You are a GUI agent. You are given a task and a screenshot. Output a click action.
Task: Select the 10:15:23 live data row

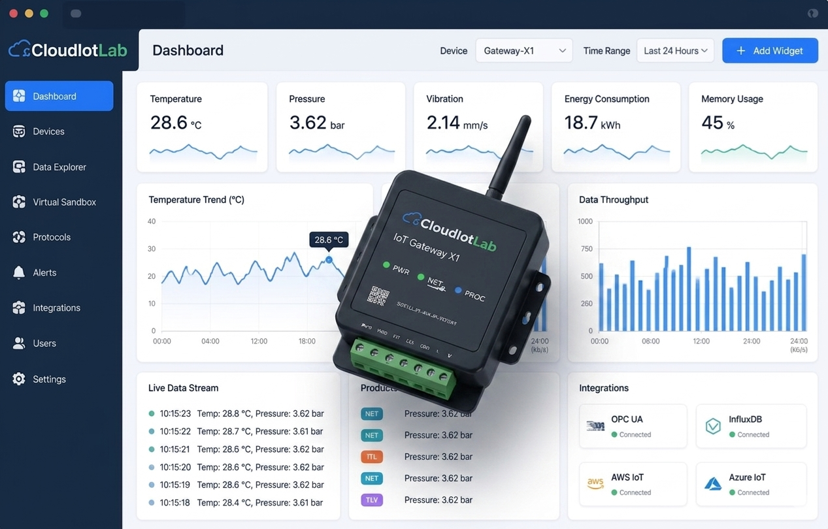[236, 413]
